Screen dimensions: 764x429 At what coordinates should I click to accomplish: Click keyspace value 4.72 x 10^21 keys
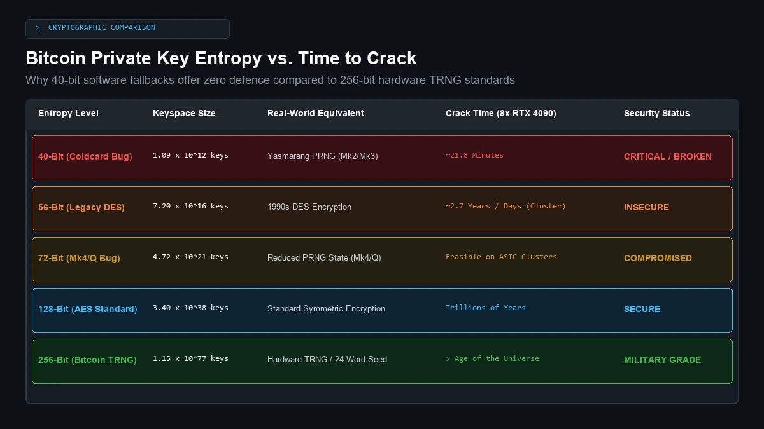190,257
